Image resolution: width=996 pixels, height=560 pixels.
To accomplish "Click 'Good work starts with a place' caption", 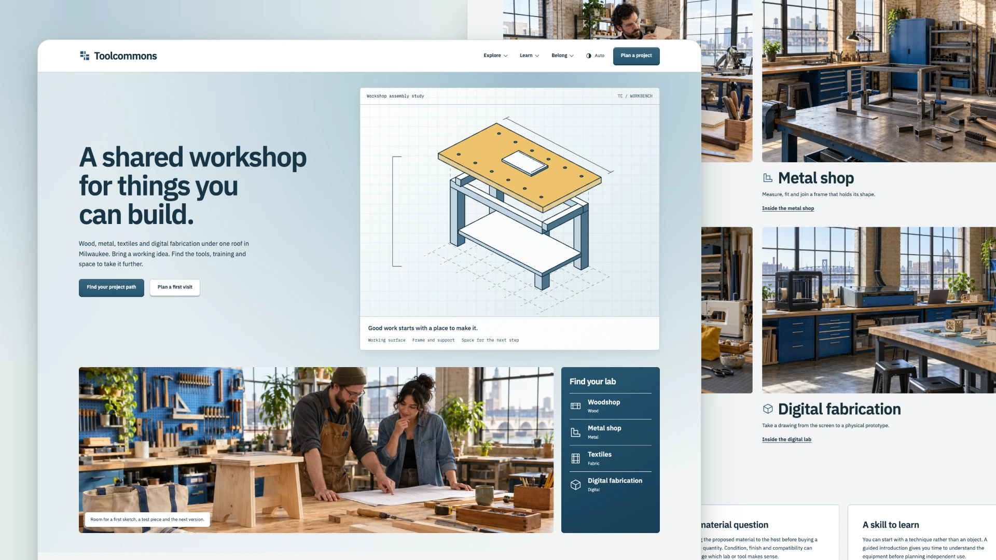I will click(423, 328).
